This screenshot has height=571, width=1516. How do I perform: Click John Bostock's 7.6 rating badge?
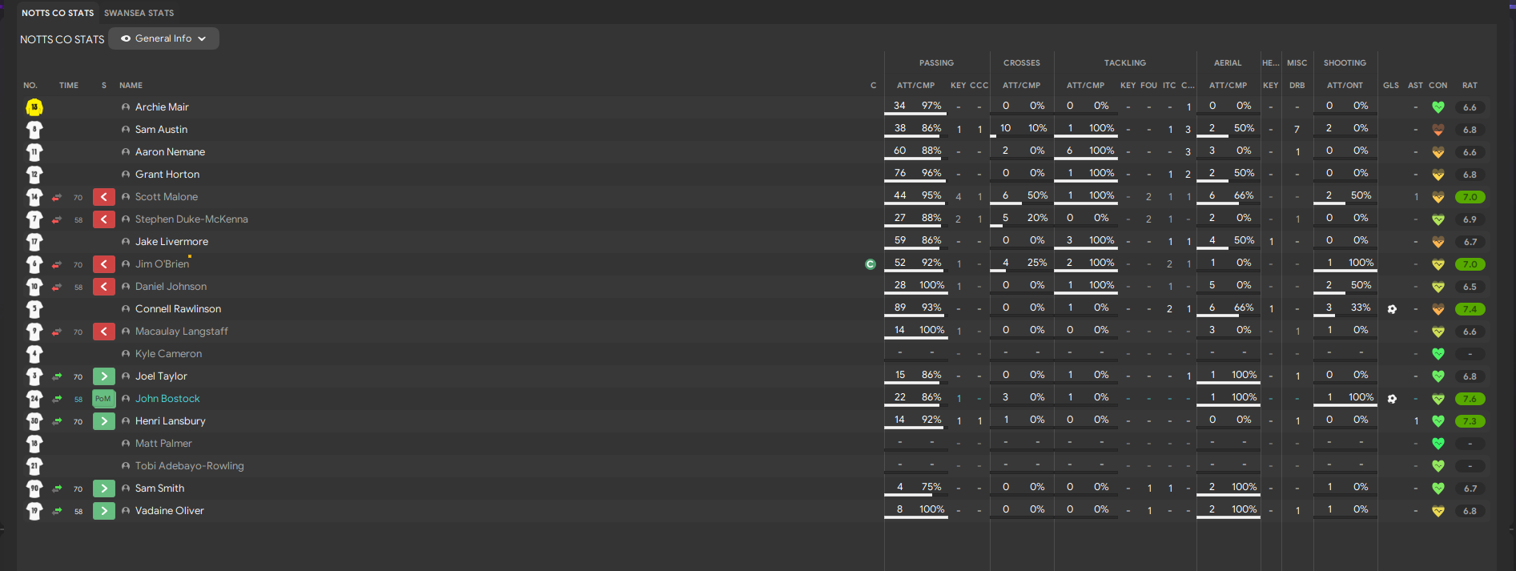1470,399
